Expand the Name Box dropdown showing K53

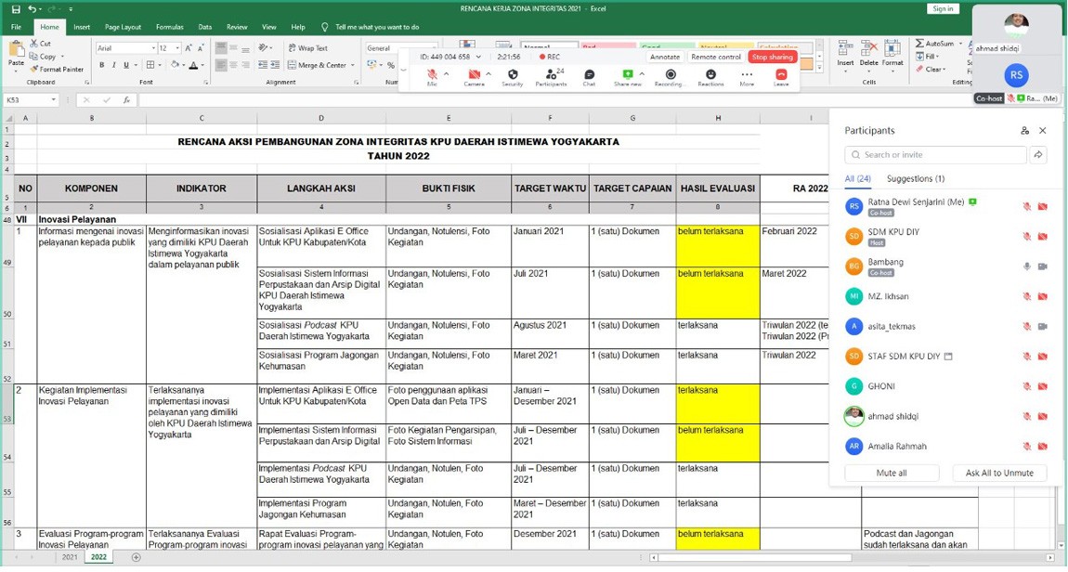[x=54, y=100]
